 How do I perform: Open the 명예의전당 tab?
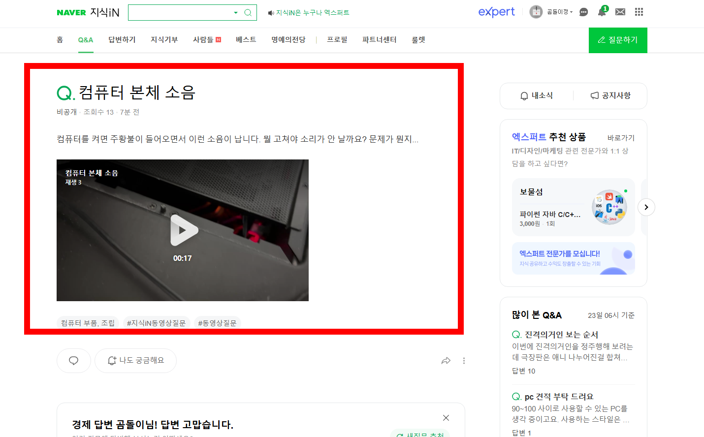288,40
